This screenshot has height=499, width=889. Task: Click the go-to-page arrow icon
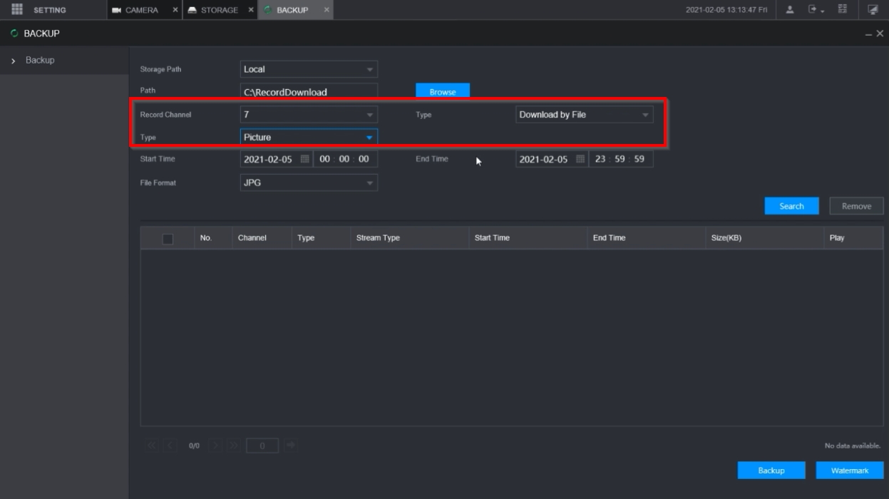pos(290,446)
